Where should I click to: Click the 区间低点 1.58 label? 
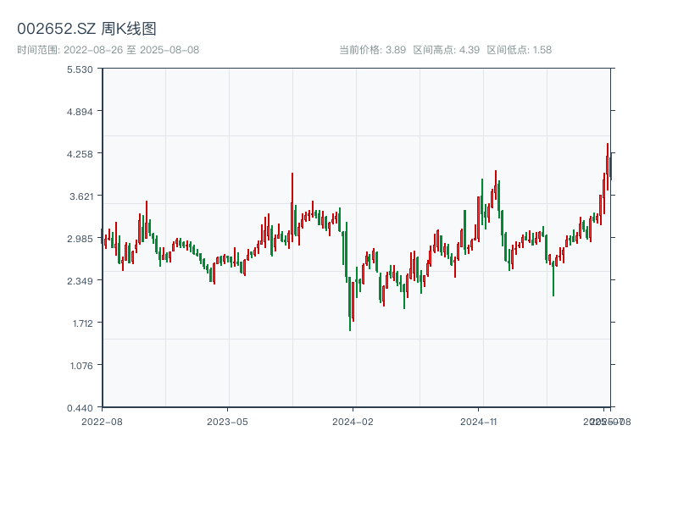pos(519,50)
